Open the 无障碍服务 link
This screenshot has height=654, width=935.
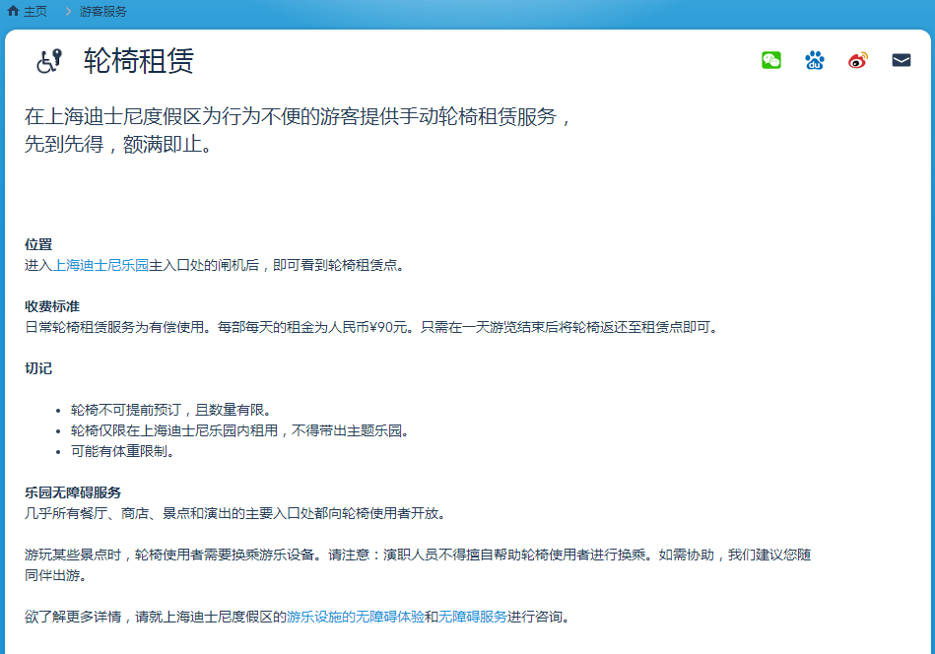point(472,617)
